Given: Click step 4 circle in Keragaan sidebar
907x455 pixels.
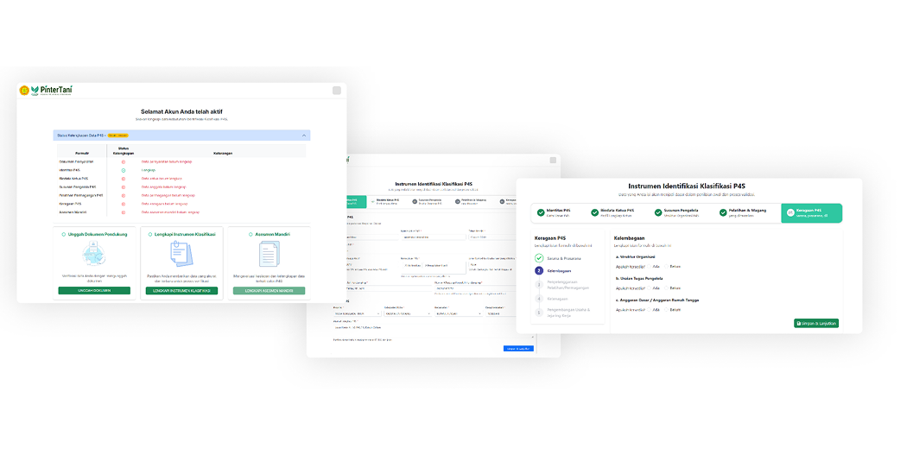Looking at the screenshot, I should pyautogui.click(x=539, y=299).
